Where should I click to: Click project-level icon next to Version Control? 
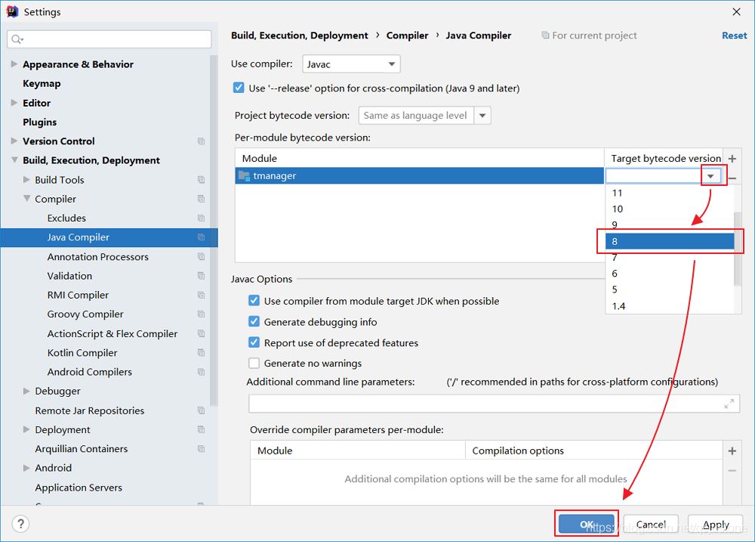tap(201, 141)
